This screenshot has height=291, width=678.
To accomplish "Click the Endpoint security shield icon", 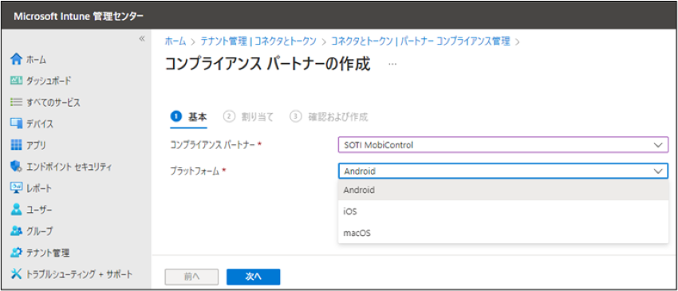I will 16,167.
